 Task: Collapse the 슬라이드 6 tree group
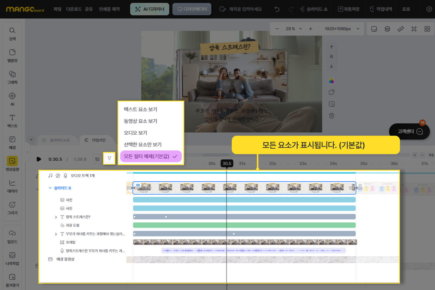pyautogui.click(x=50, y=188)
